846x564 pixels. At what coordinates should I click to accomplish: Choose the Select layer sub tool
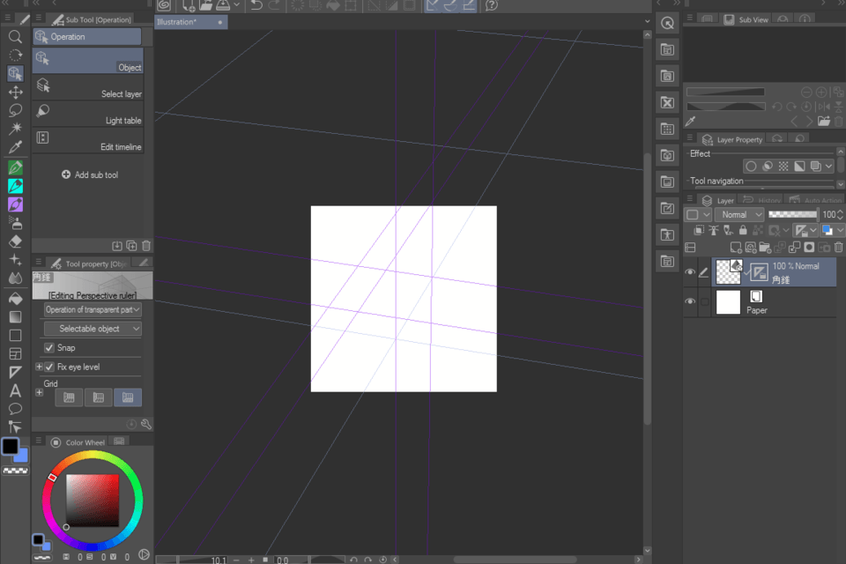point(88,87)
